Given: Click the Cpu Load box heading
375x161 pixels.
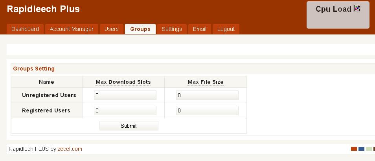Looking at the screenshot, I should point(333,9).
